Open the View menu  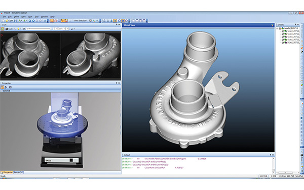[23, 17]
